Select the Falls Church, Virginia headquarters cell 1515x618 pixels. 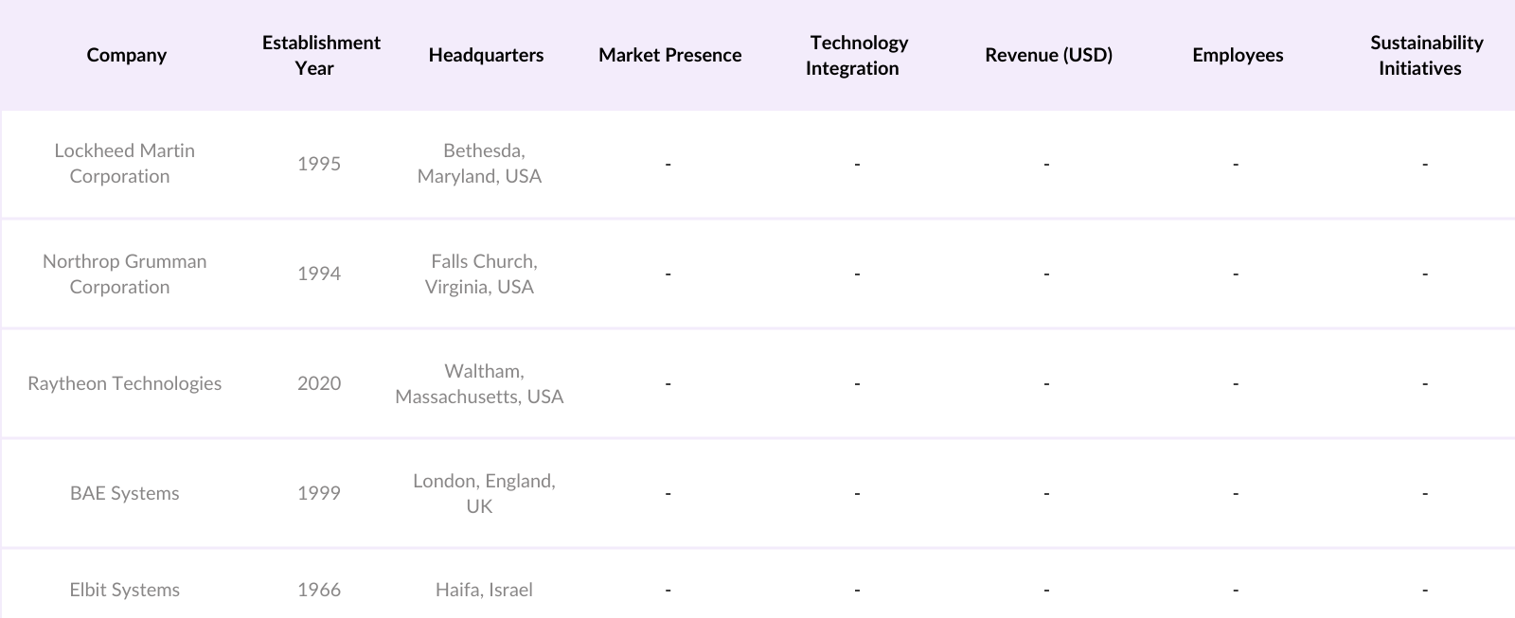480,274
